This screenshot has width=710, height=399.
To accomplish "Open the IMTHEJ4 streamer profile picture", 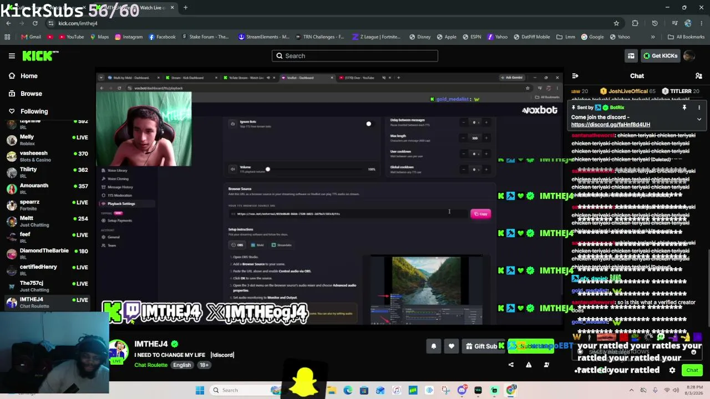I will point(118,351).
